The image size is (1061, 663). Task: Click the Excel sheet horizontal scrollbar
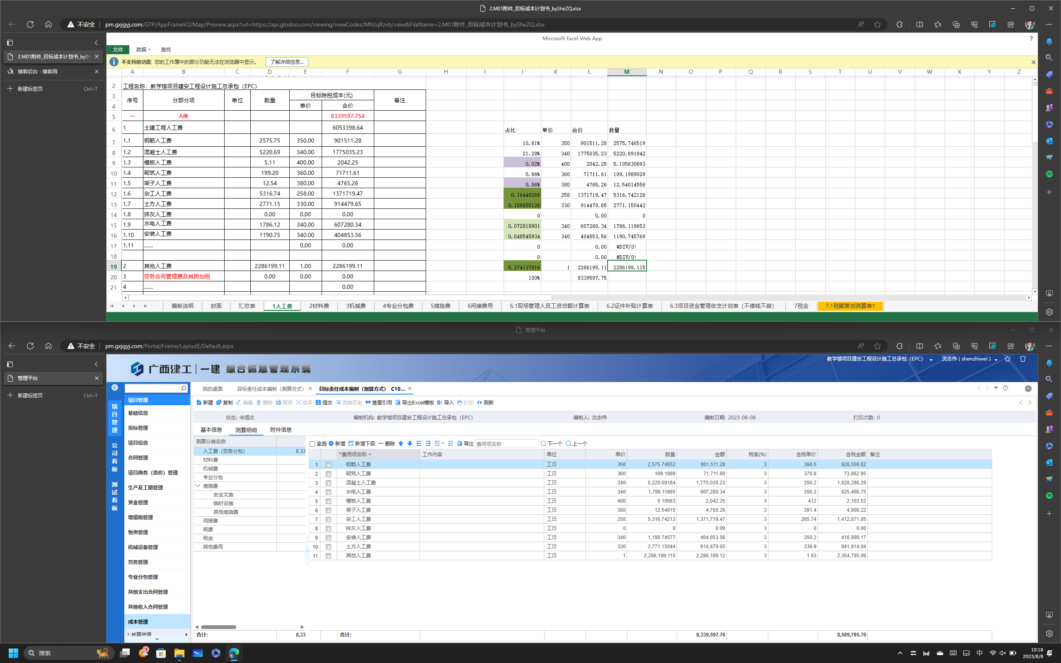pyautogui.click(x=340, y=298)
